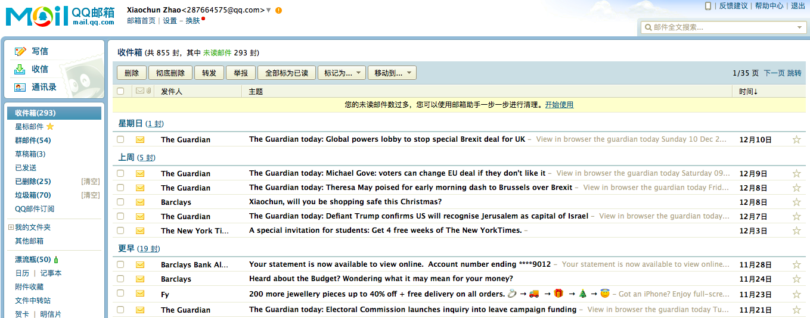The width and height of the screenshot is (810, 318).
Task: Open the 标记为 dropdown
Action: pyautogui.click(x=342, y=73)
